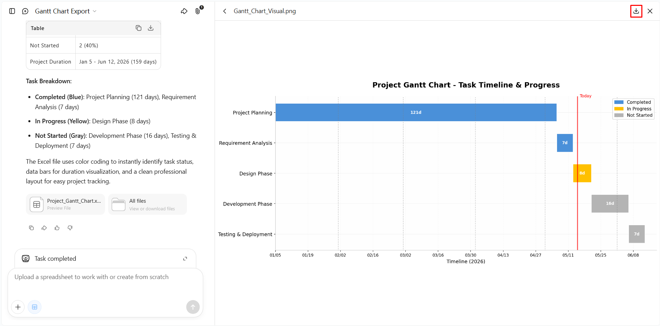Click the yellow Design Phase bar
The width and height of the screenshot is (660, 326).
point(582,173)
